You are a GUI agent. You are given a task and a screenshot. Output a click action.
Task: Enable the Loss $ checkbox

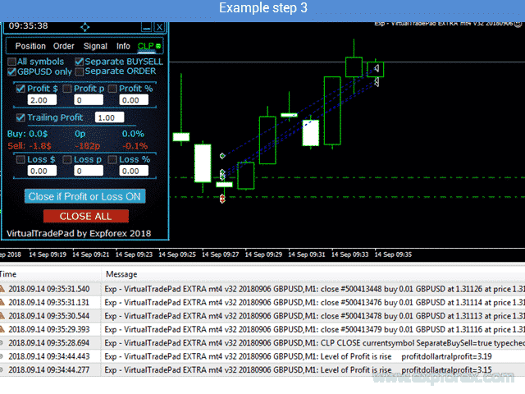coord(21,159)
